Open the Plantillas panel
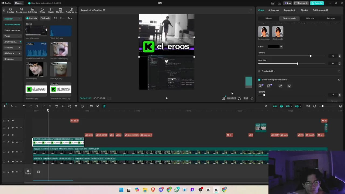 click(60, 10)
